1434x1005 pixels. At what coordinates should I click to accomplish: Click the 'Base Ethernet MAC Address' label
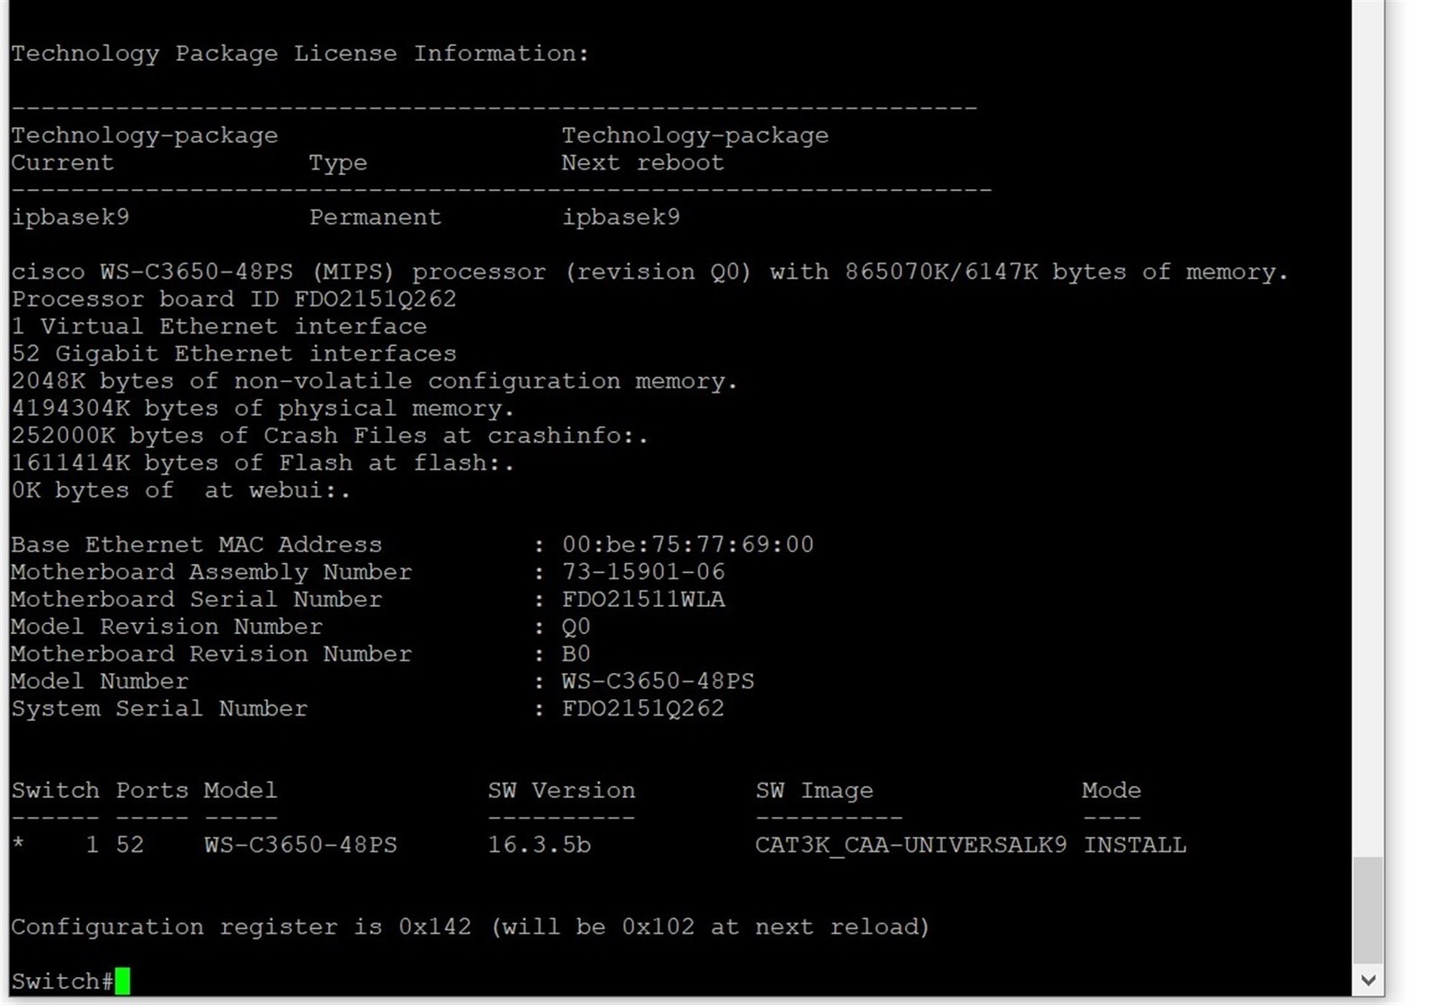(x=196, y=545)
